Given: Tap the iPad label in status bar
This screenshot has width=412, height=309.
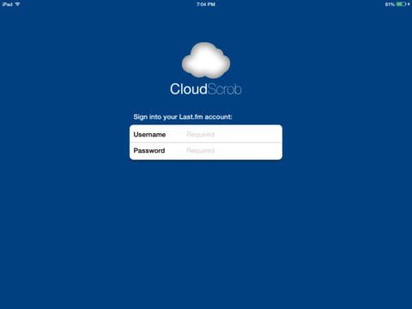Looking at the screenshot, I should pos(8,4).
